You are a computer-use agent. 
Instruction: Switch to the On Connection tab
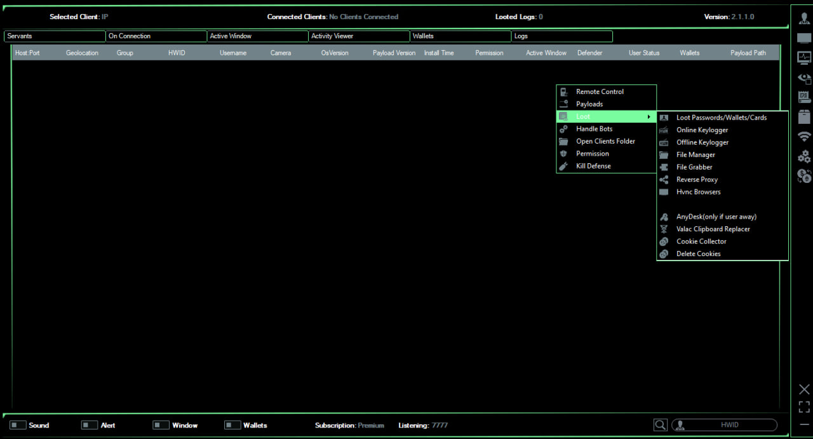(156, 36)
